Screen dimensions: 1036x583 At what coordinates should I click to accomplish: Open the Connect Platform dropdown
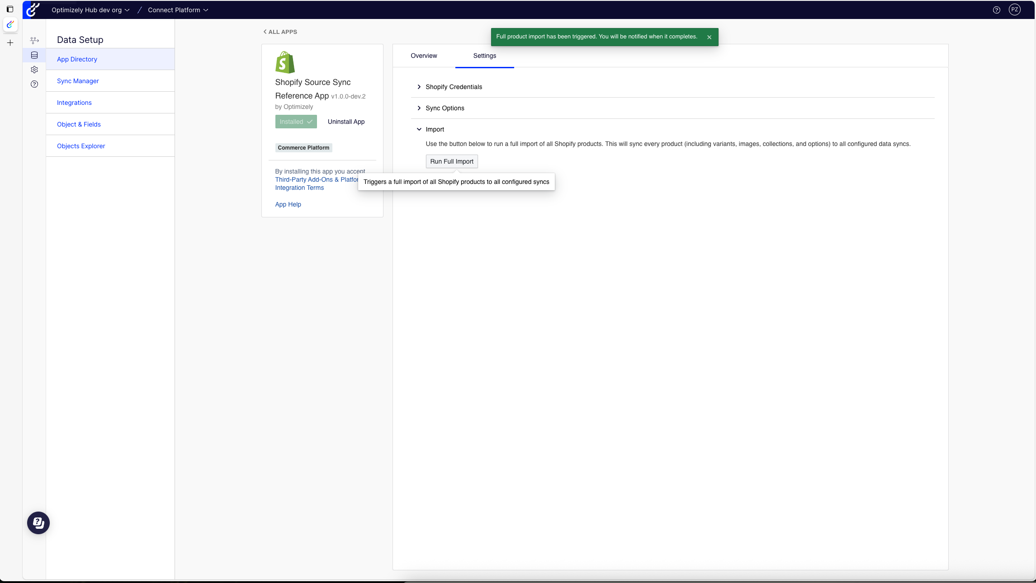[x=178, y=10]
